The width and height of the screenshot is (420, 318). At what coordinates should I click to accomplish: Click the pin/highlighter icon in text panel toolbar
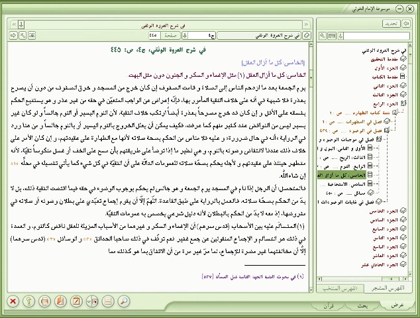tap(23, 35)
